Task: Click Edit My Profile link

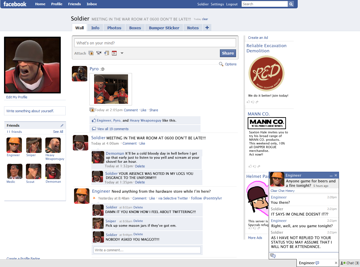Action: (17, 97)
